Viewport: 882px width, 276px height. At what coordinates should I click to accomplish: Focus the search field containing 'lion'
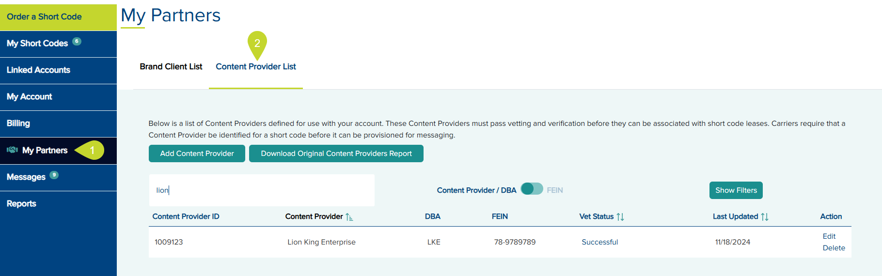[262, 190]
